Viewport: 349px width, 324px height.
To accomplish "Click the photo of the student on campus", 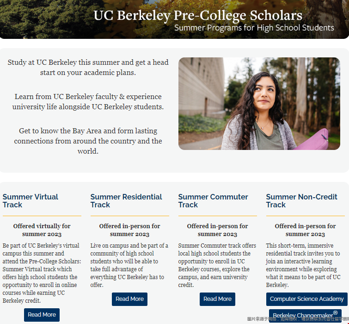I will [x=259, y=104].
